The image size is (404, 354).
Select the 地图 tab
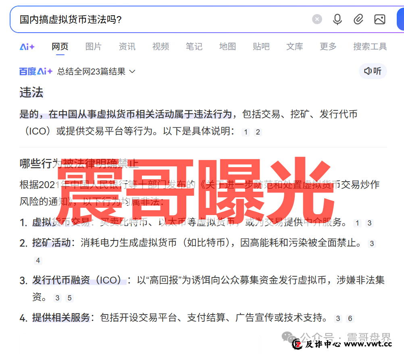227,46
